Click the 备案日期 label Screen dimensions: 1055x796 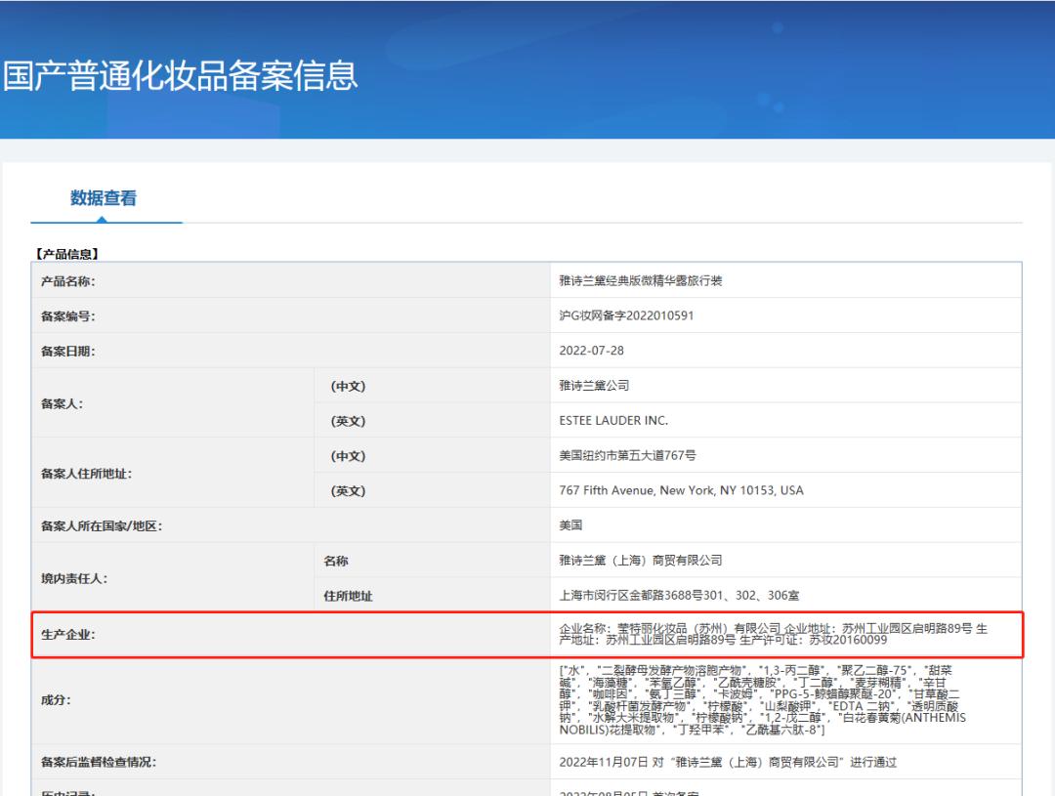tap(68, 352)
